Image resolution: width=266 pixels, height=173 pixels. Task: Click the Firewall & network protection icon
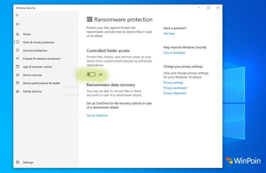click(17, 59)
